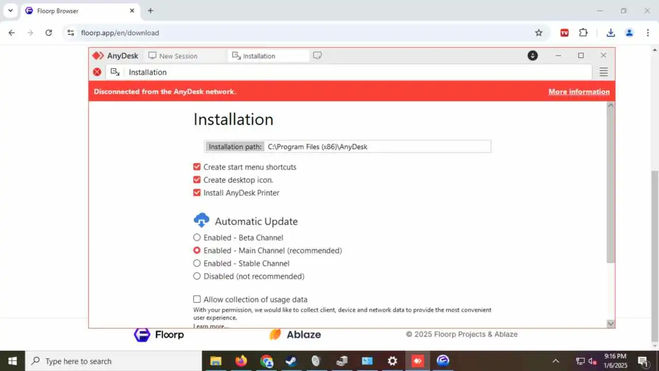Enable Allow collection of usage data
This screenshot has height=371, width=659.
197,299
